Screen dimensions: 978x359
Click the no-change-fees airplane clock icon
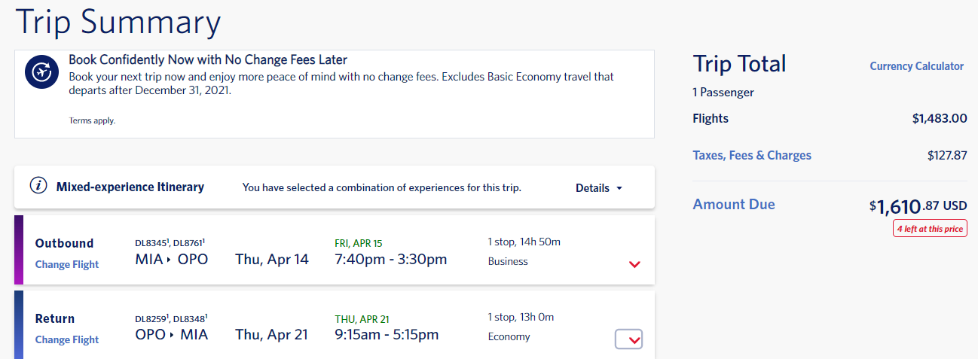pyautogui.click(x=42, y=72)
